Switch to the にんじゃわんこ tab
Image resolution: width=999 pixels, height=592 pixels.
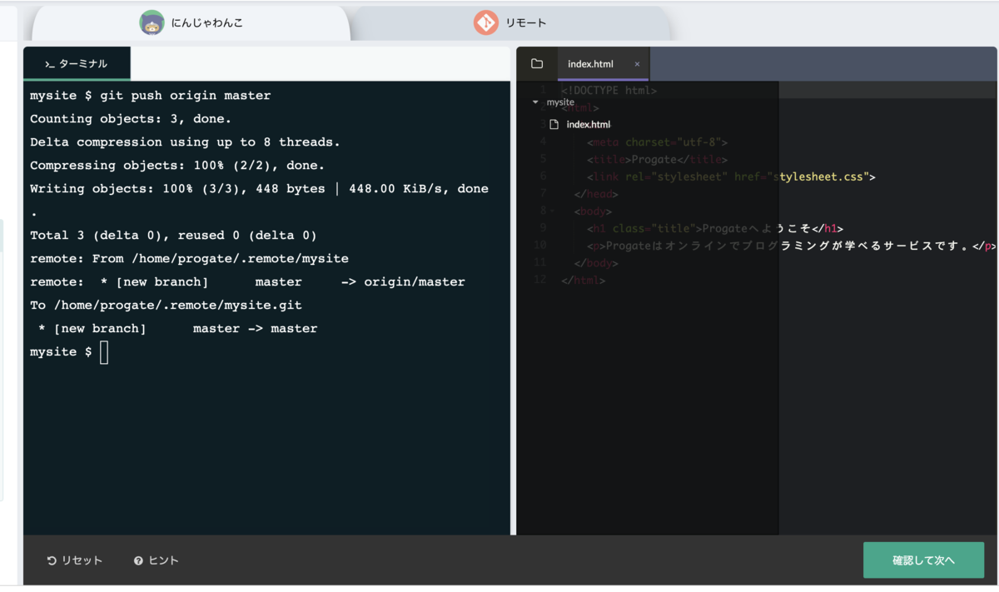[191, 22]
